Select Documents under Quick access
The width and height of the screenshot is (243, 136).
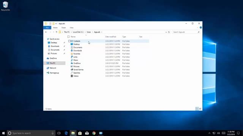[x=54, y=50]
